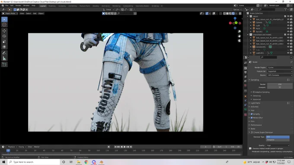Viewport: 294px width, 165px height.
Task: Click the Render samples value field
Action: pos(280,84)
